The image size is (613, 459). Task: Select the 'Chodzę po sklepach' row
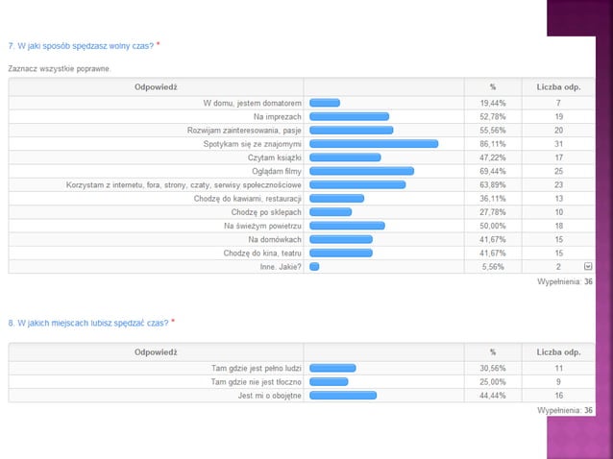(x=302, y=212)
